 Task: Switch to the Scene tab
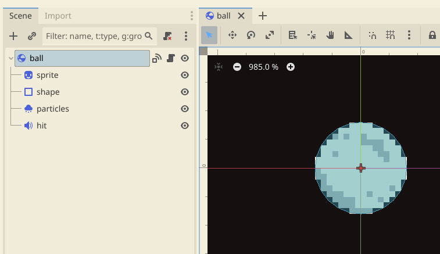(x=20, y=16)
